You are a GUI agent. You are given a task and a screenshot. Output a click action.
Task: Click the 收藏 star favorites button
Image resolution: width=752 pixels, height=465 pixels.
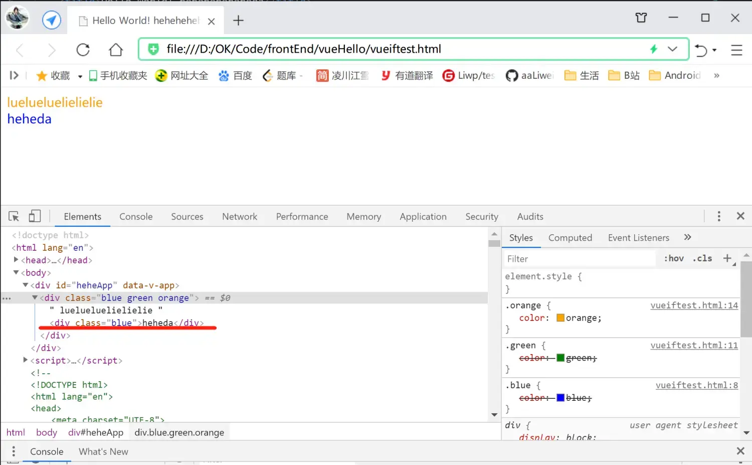[x=53, y=76]
